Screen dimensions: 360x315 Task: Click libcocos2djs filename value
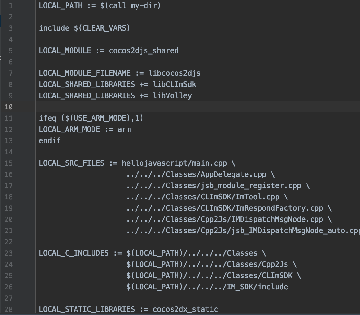click(x=174, y=73)
